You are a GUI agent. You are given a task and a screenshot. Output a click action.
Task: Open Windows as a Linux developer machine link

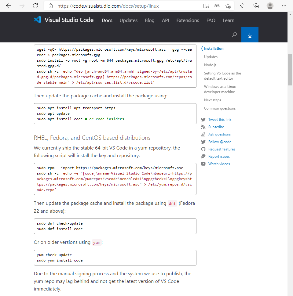tap(220, 89)
